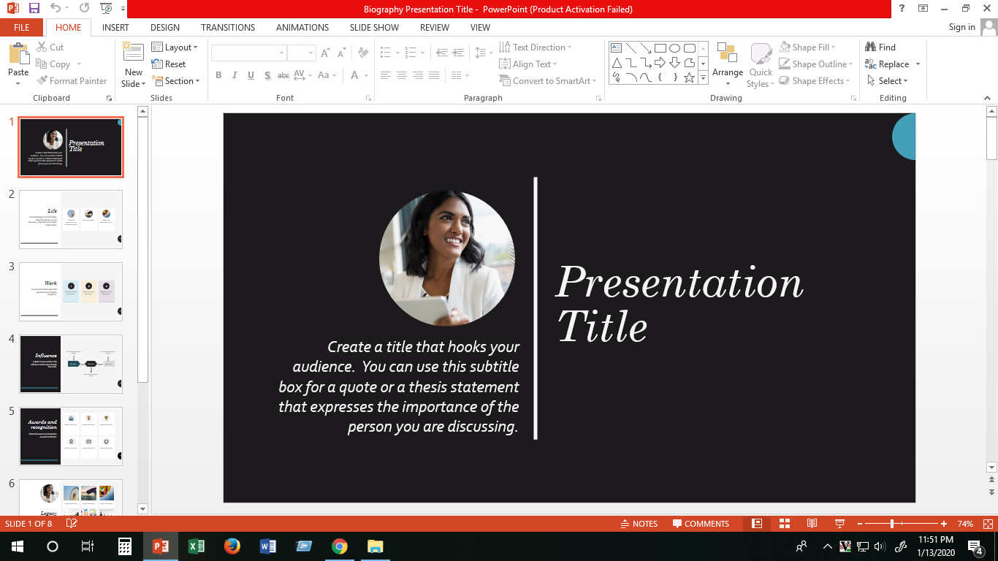Expand the Select dropdown in Editing
The height and width of the screenshot is (561, 998).
[x=888, y=81]
